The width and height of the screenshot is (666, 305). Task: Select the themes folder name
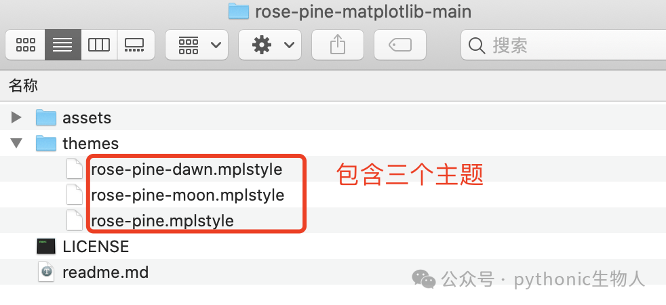pyautogui.click(x=90, y=144)
